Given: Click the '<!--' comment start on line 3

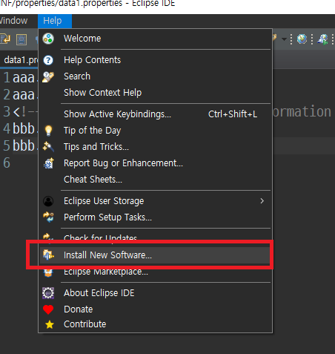Looking at the screenshot, I should tap(25, 112).
